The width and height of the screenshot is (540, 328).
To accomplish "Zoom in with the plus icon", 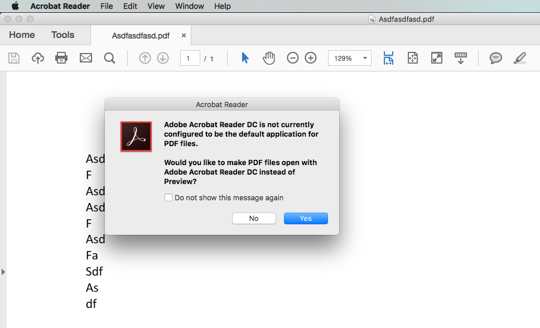I will pos(311,58).
